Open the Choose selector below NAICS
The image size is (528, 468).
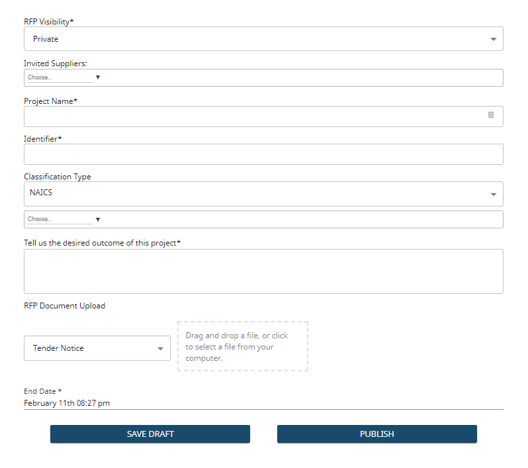(x=60, y=219)
